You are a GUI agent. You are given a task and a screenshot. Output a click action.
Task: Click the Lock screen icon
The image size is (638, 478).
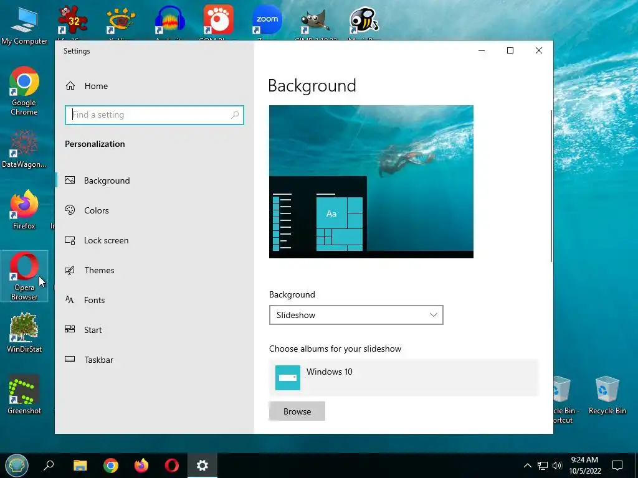[x=70, y=240]
